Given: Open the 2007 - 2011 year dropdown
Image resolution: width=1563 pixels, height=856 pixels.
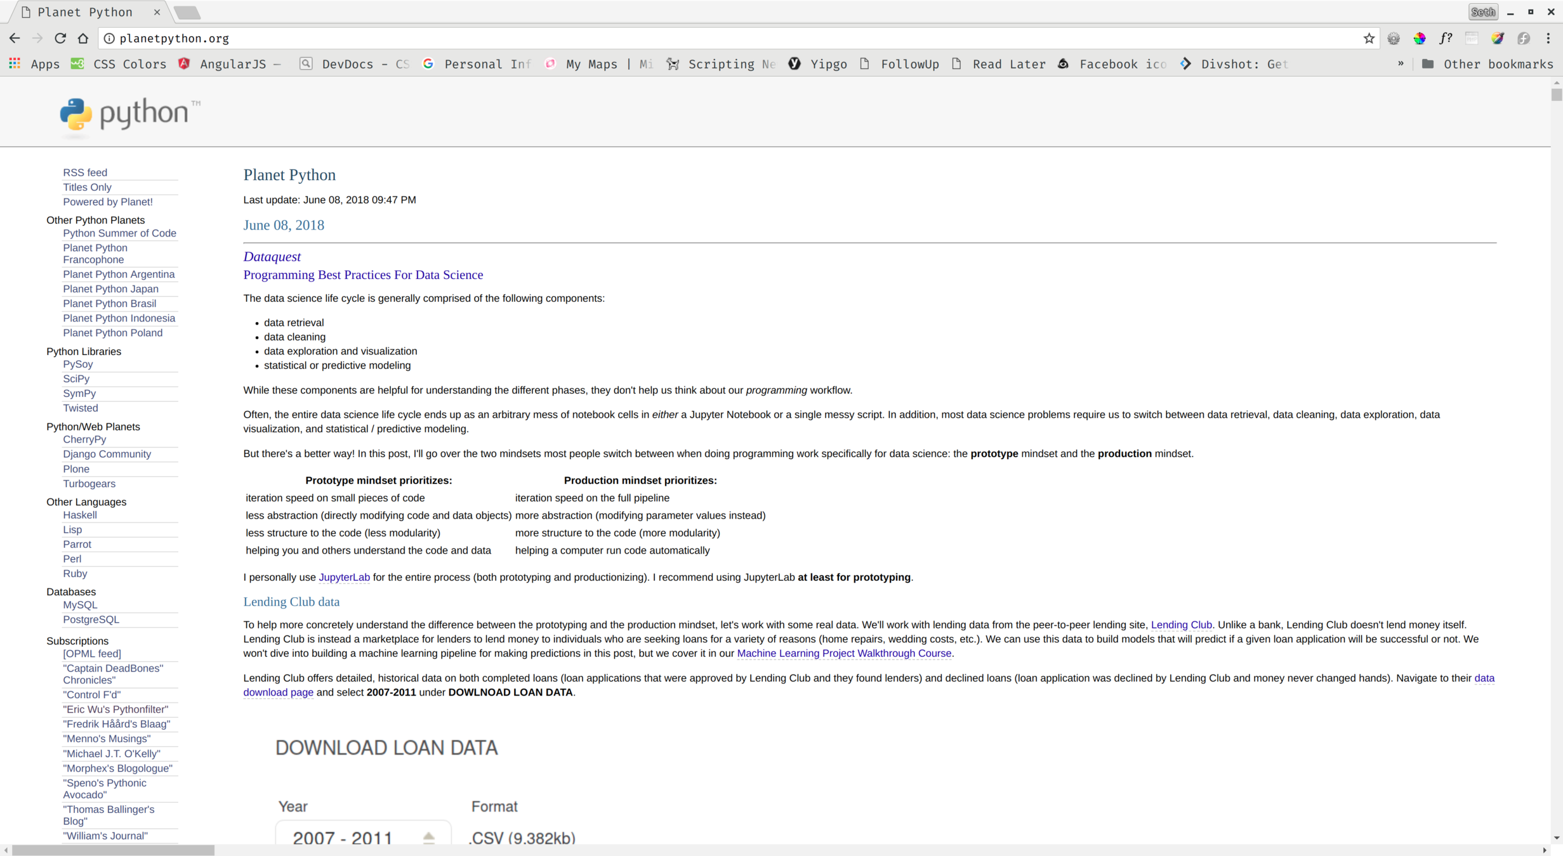Looking at the screenshot, I should [x=363, y=837].
